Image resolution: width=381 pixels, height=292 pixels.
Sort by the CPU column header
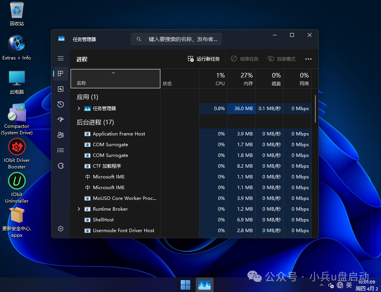(x=213, y=79)
